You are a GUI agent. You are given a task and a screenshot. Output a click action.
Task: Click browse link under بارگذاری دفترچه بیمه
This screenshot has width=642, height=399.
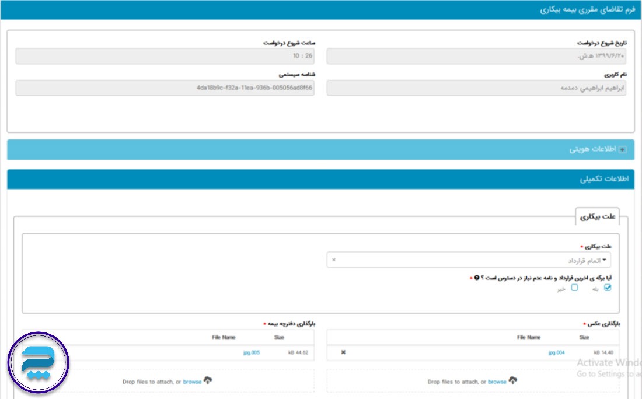coord(192,381)
